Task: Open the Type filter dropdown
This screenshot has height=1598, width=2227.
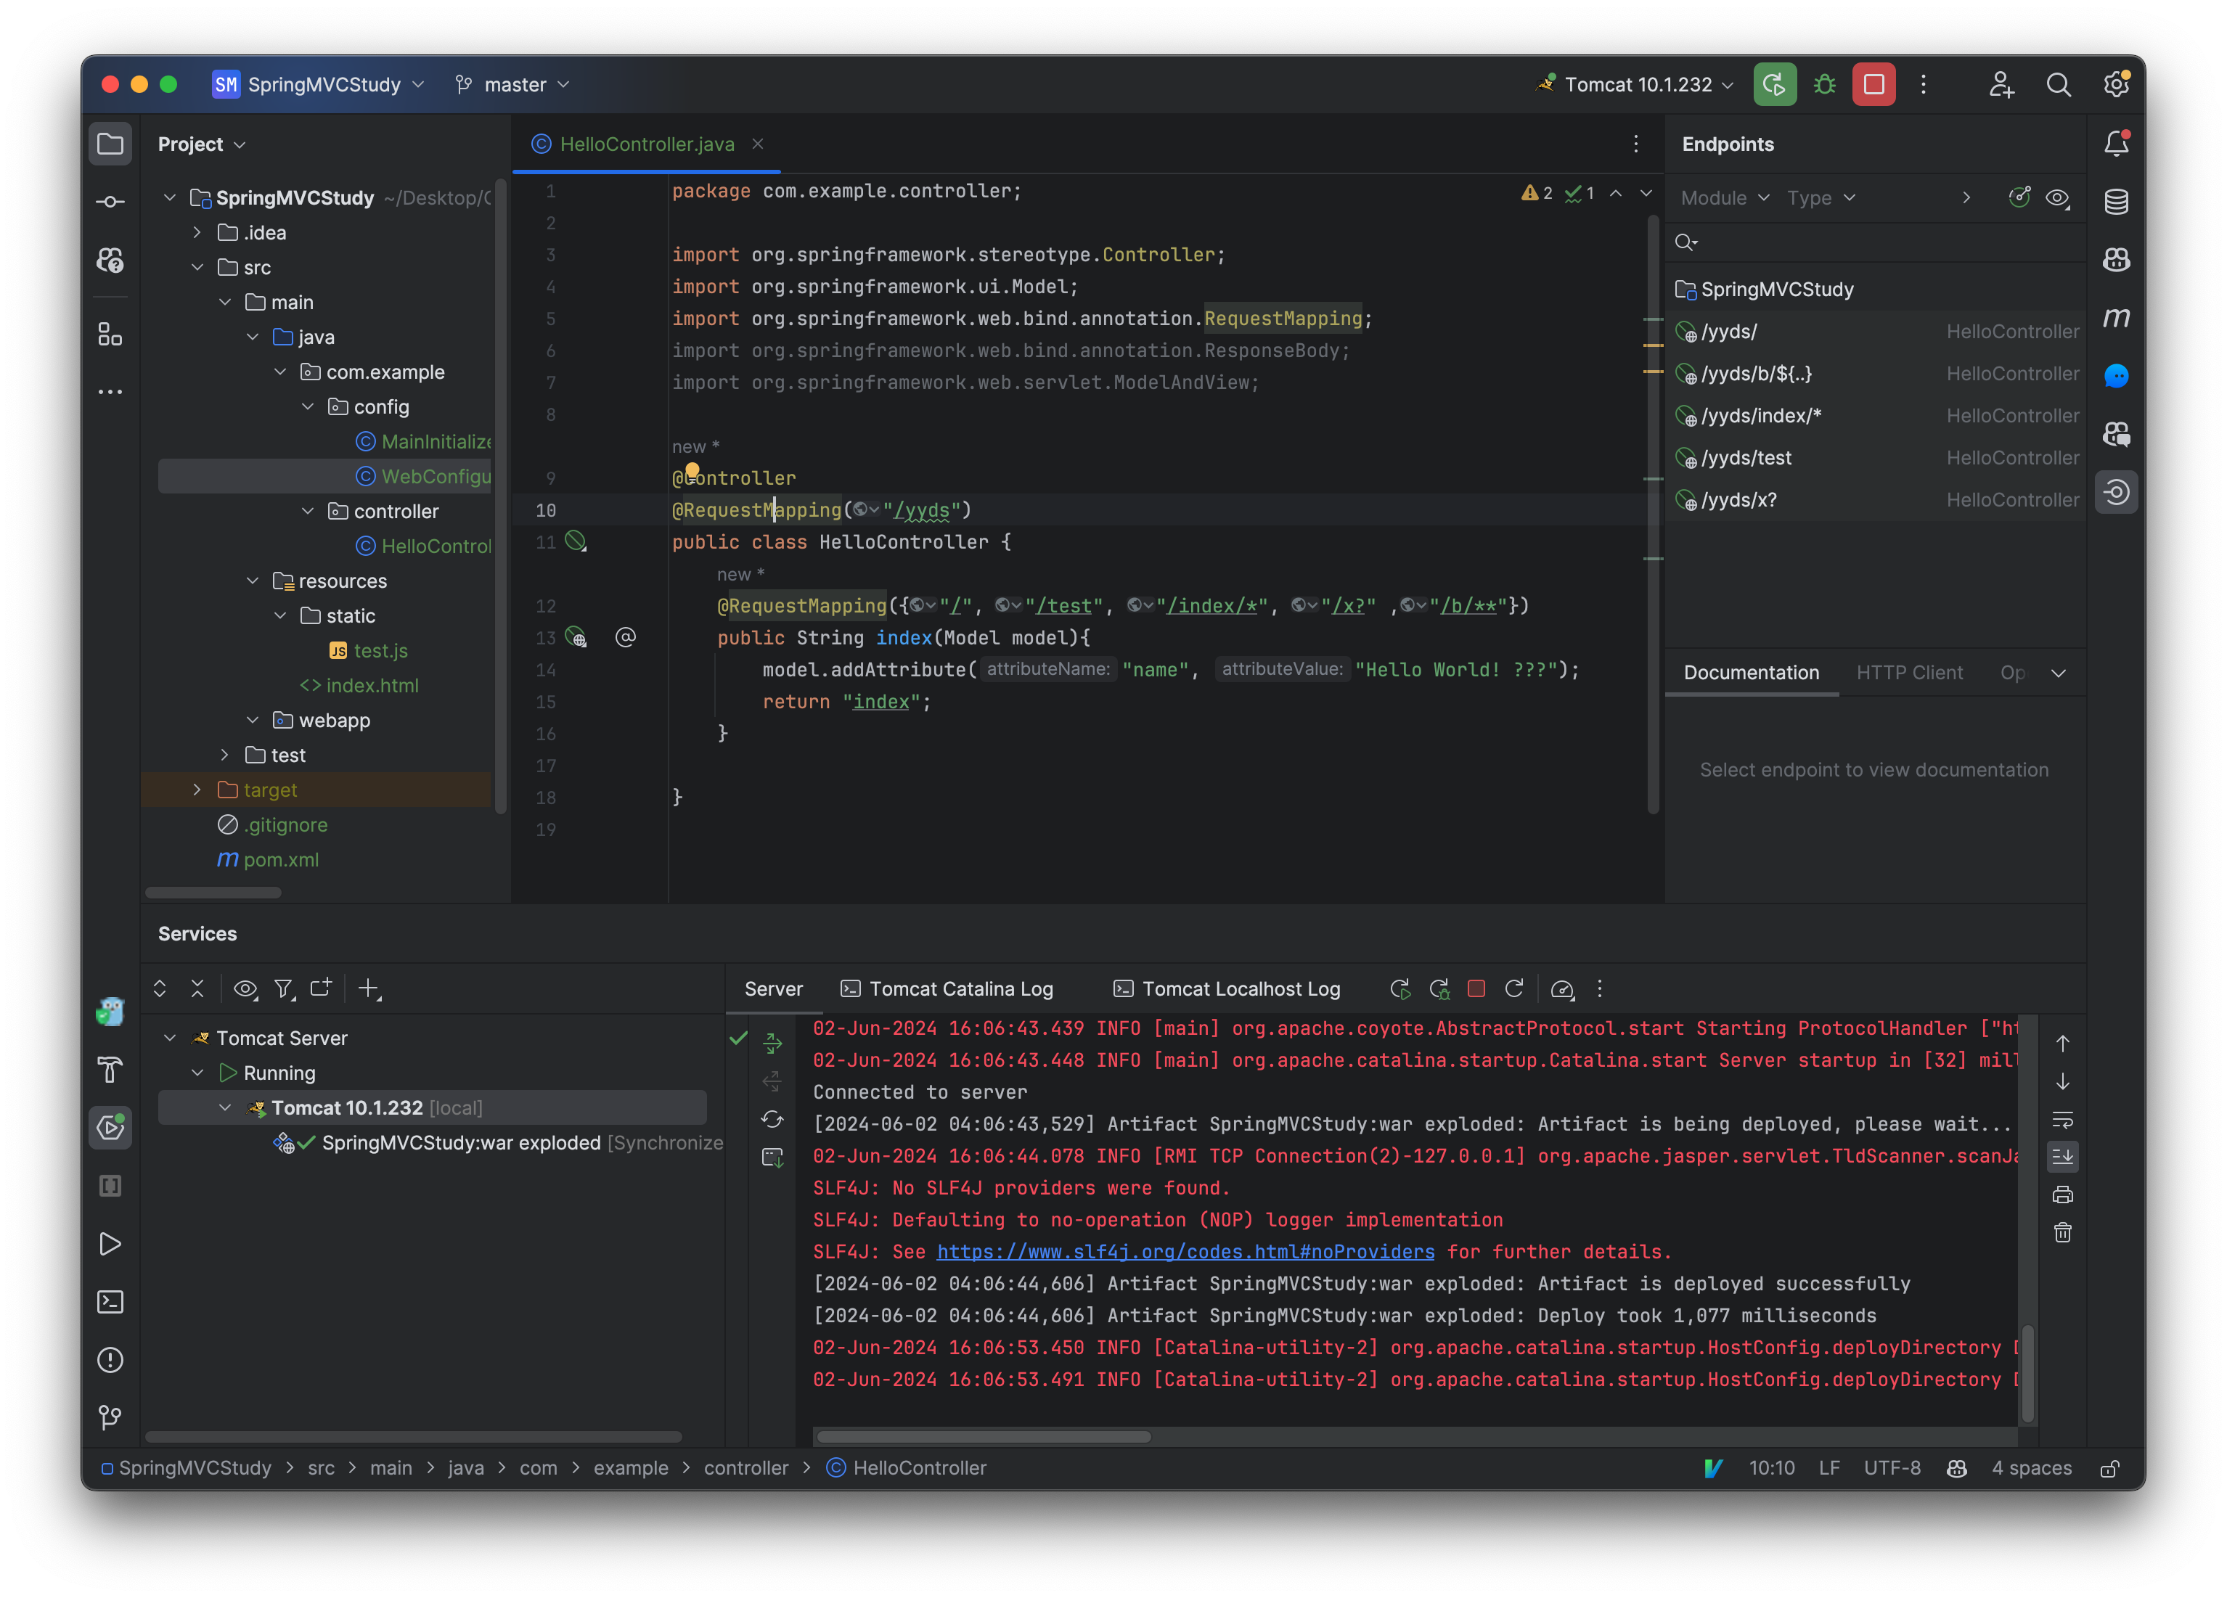Action: [x=1821, y=197]
